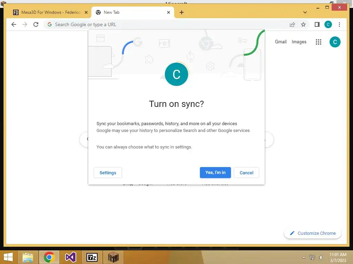Open the Google apps grid
The height and width of the screenshot is (264, 353).
pyautogui.click(x=318, y=42)
